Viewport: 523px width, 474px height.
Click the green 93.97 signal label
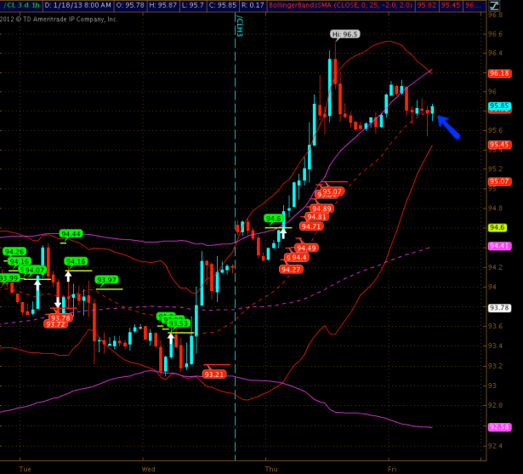click(106, 280)
